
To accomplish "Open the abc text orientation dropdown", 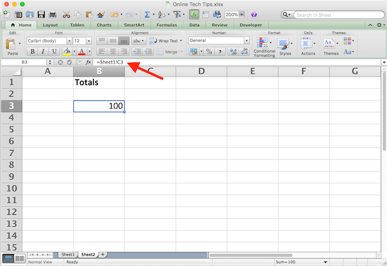I will pos(139,41).
